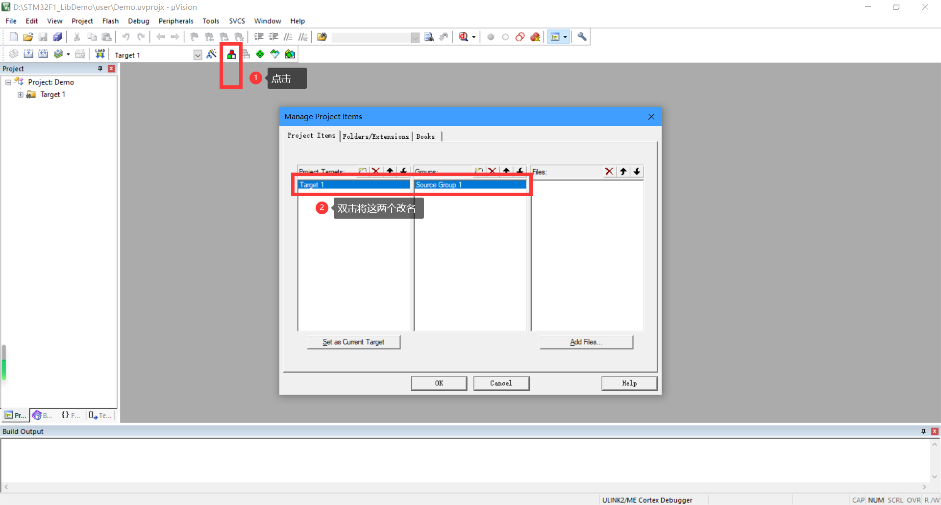Click the Help button in dialog
941x505 pixels.
pos(629,383)
